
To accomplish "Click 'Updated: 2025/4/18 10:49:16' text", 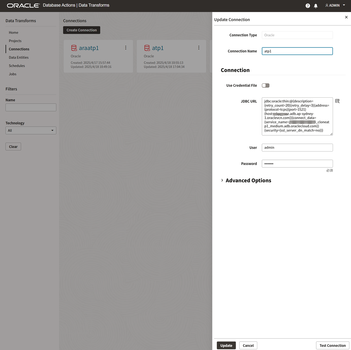I will 91,67.
